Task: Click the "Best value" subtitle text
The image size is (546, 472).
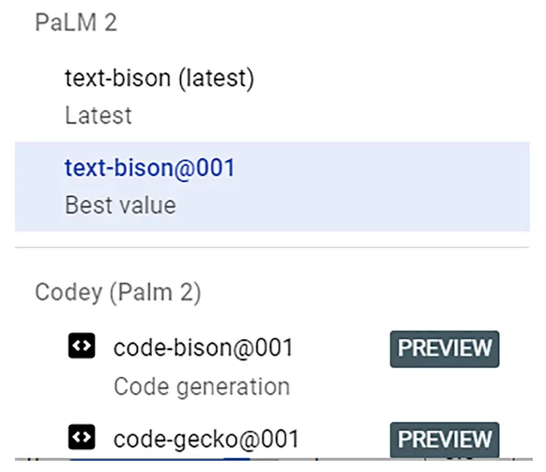Action: click(120, 205)
